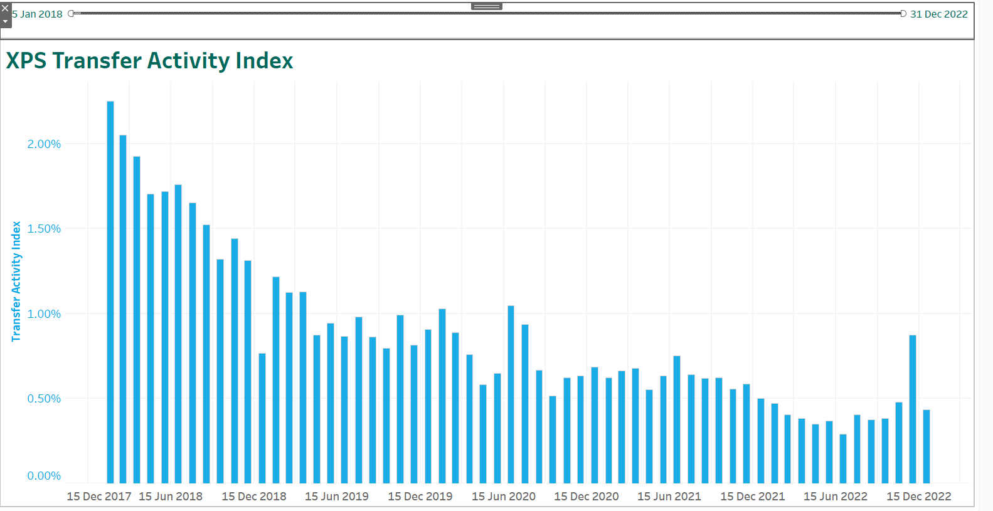This screenshot has width=993, height=511.
Task: Select the final bar on the chart's right
Action: 927,446
